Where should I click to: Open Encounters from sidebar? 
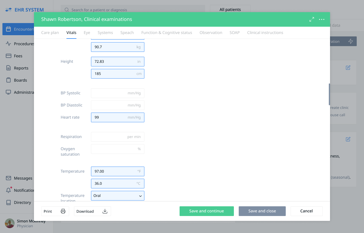(18, 29)
